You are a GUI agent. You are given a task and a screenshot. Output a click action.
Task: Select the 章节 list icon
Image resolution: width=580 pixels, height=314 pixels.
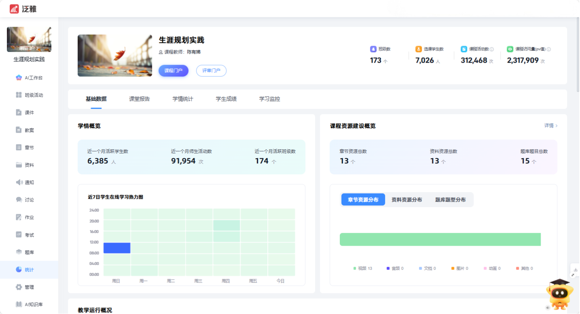19,148
